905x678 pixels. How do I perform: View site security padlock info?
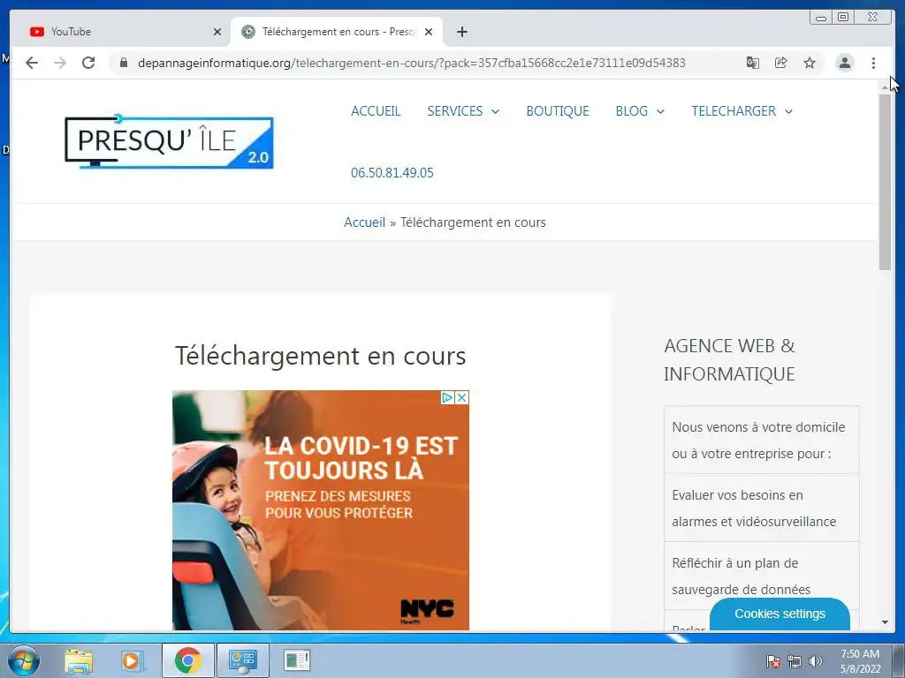(x=124, y=63)
